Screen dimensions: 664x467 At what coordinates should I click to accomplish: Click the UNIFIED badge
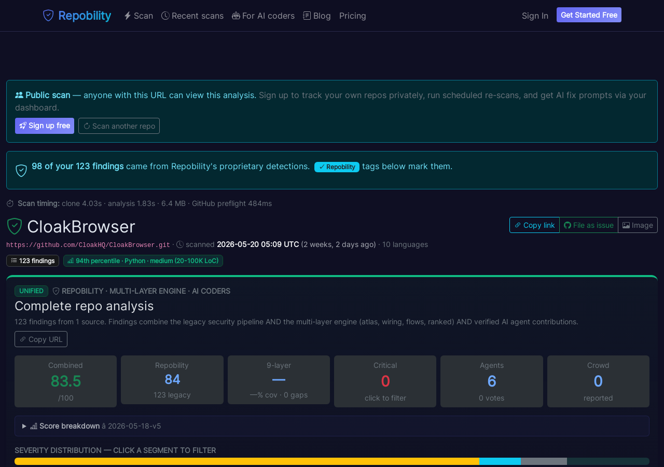tap(31, 291)
